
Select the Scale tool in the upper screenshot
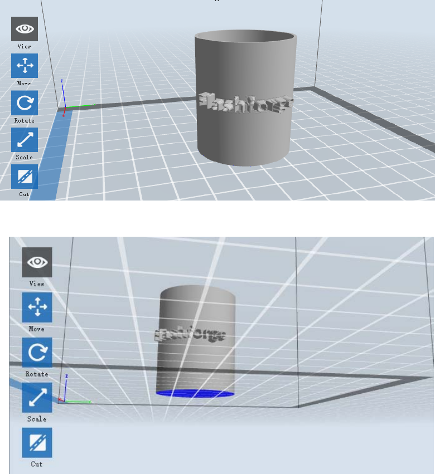tap(25, 140)
